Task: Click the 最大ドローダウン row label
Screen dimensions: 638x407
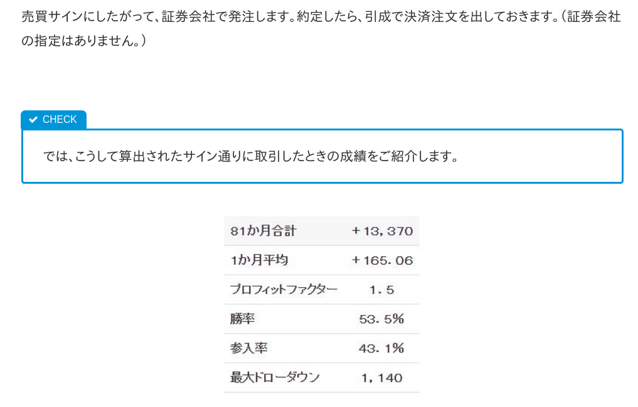Action: [x=275, y=378]
